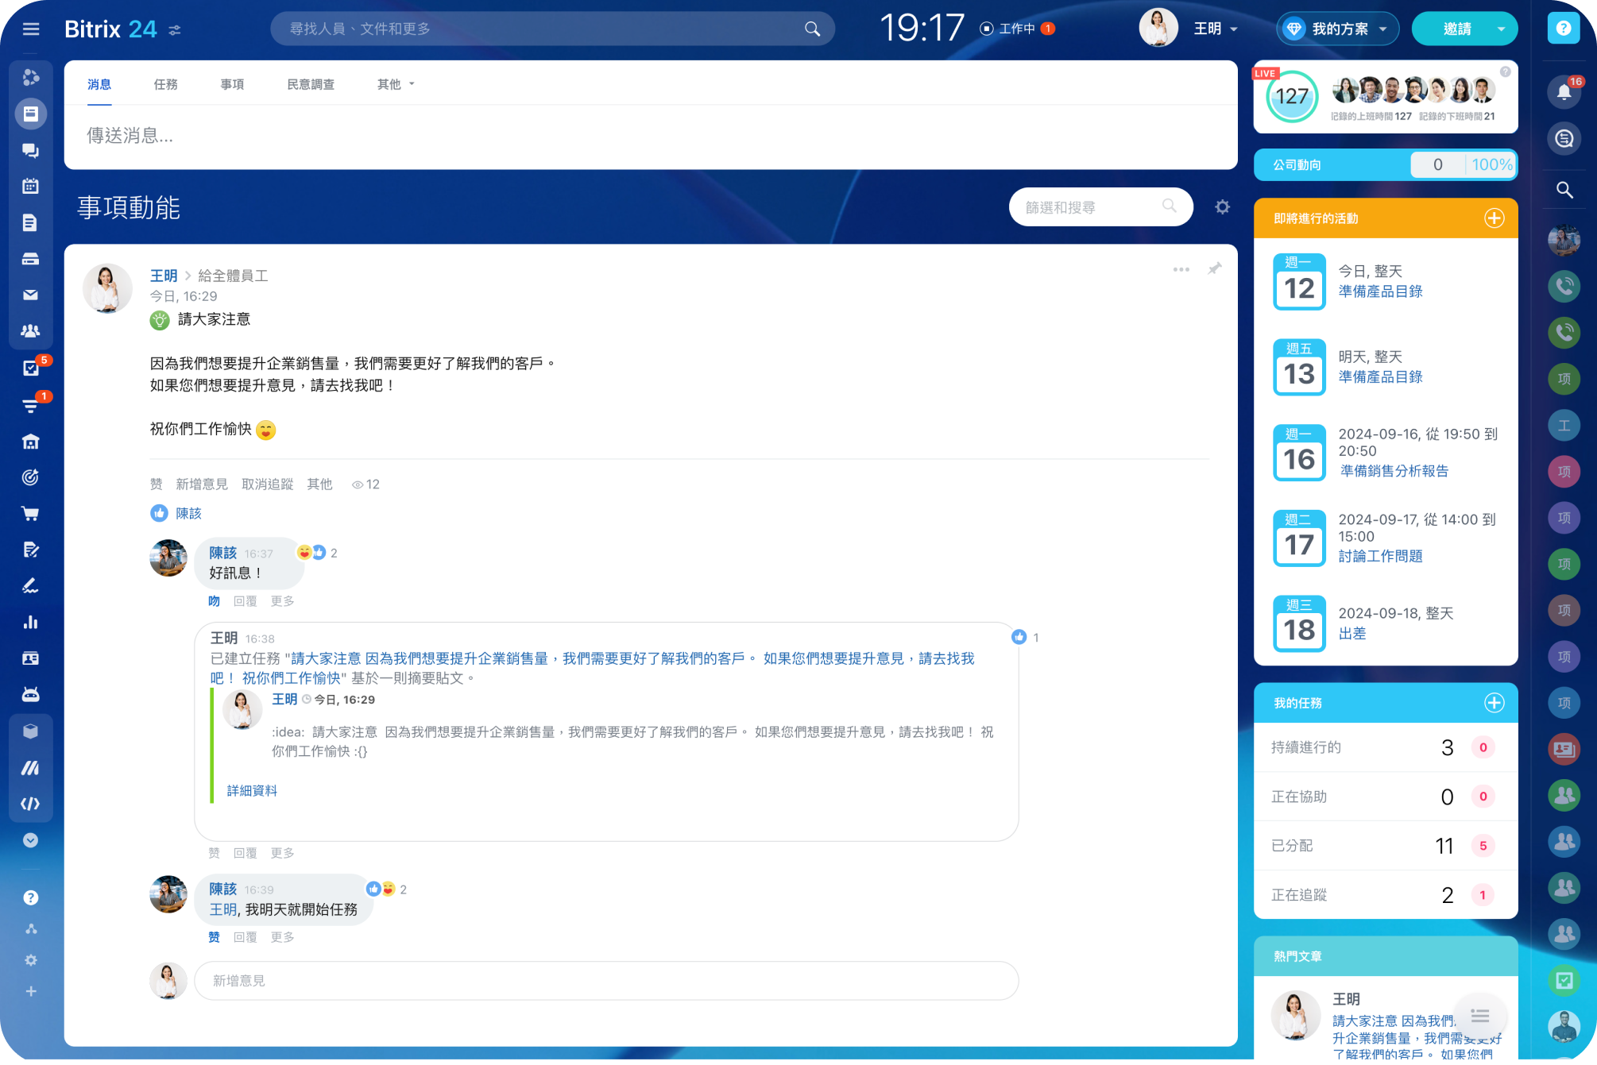This screenshot has height=1065, width=1597.
Task: Switch to the 民意調查 tab
Action: coord(310,84)
